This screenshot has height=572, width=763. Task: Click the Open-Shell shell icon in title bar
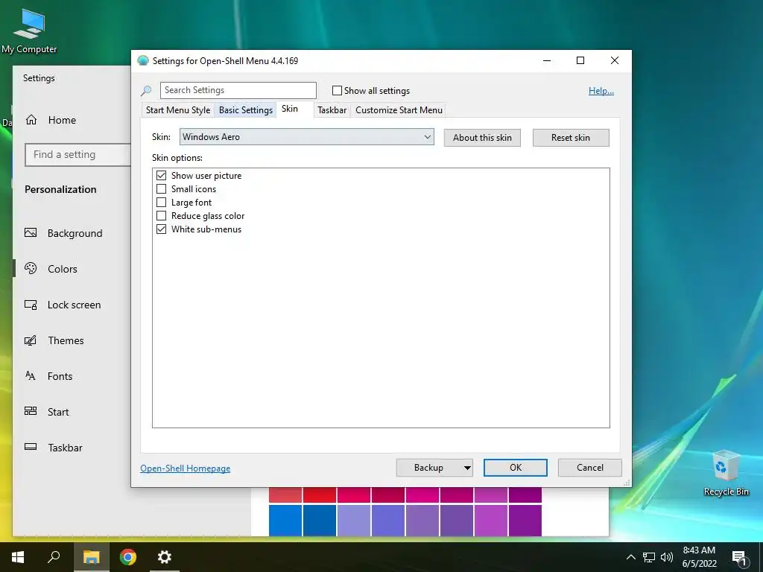point(142,61)
